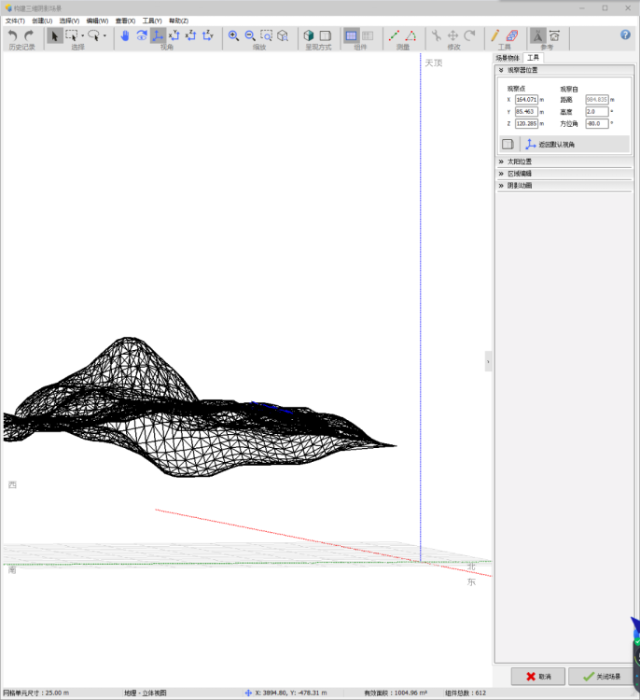The image size is (640, 700).
Task: Select the pencil tool in 工具 group
Action: point(495,35)
